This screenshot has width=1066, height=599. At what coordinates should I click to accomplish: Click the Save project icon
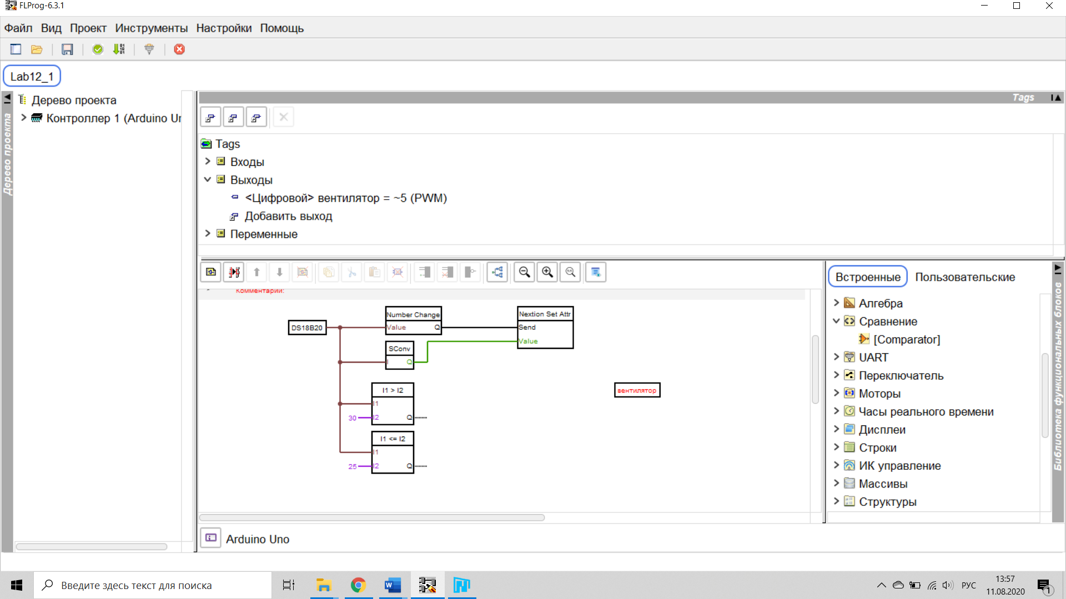(67, 49)
